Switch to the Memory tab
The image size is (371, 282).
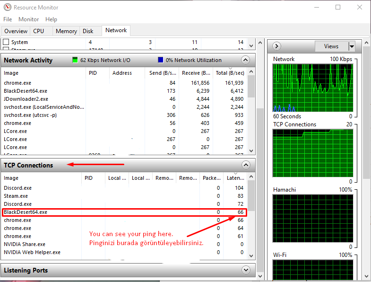point(66,31)
